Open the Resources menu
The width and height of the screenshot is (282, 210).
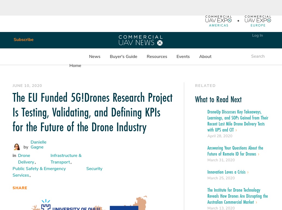pos(157,57)
